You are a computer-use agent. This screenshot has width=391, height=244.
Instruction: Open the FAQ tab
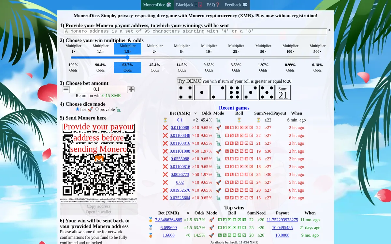click(x=213, y=5)
